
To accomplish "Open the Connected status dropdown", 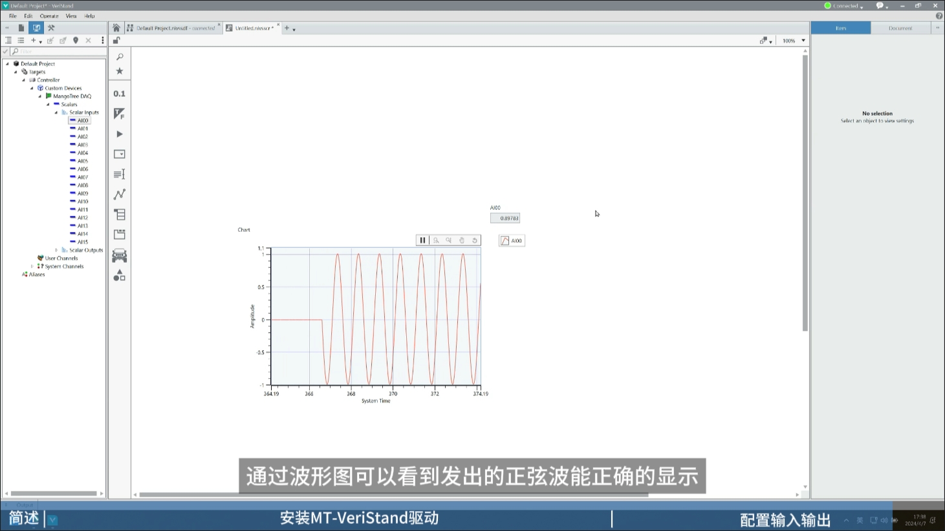I will tap(844, 6).
